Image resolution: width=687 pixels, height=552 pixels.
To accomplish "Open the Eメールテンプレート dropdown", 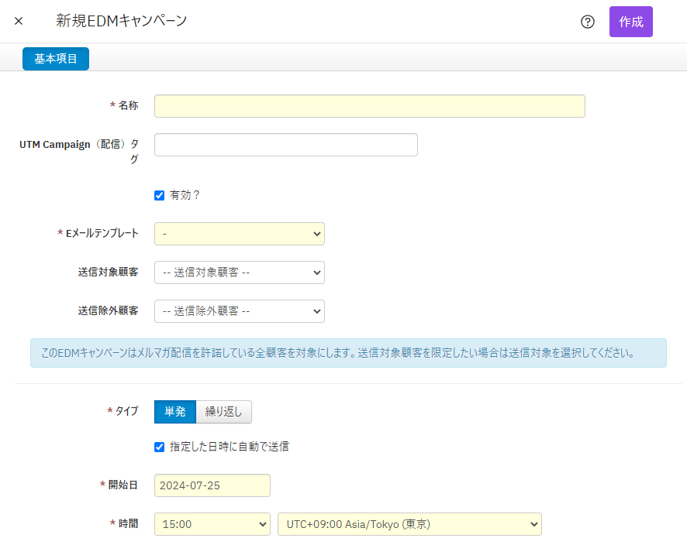I will point(239,234).
